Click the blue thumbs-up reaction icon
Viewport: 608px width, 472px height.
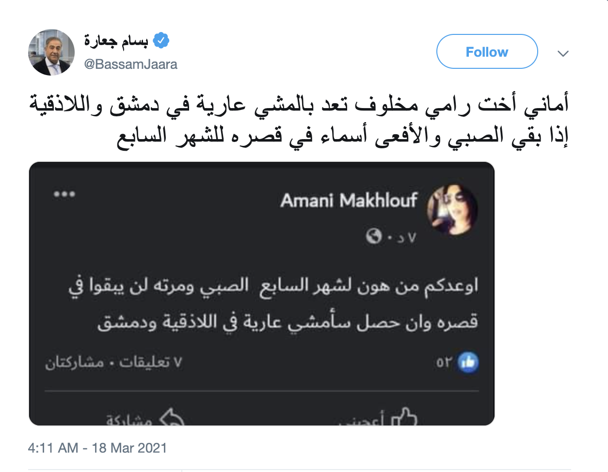468,362
